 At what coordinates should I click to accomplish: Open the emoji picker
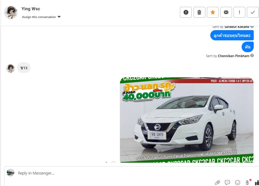238,183
